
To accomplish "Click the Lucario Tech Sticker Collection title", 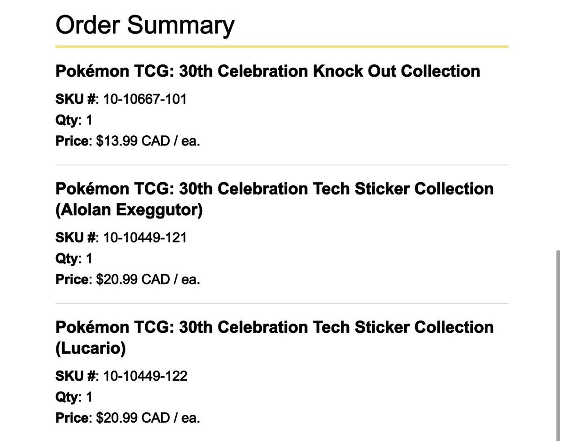I will (274, 338).
